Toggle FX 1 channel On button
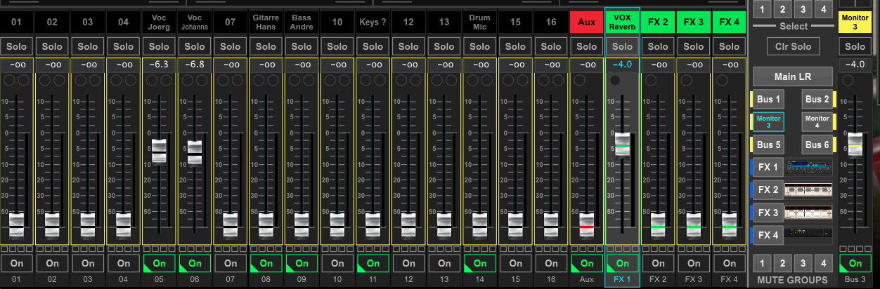880x289 pixels. 622,264
